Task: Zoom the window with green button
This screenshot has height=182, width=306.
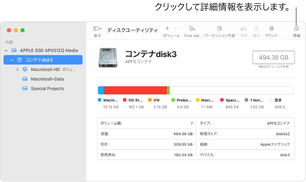Action: [x=23, y=30]
